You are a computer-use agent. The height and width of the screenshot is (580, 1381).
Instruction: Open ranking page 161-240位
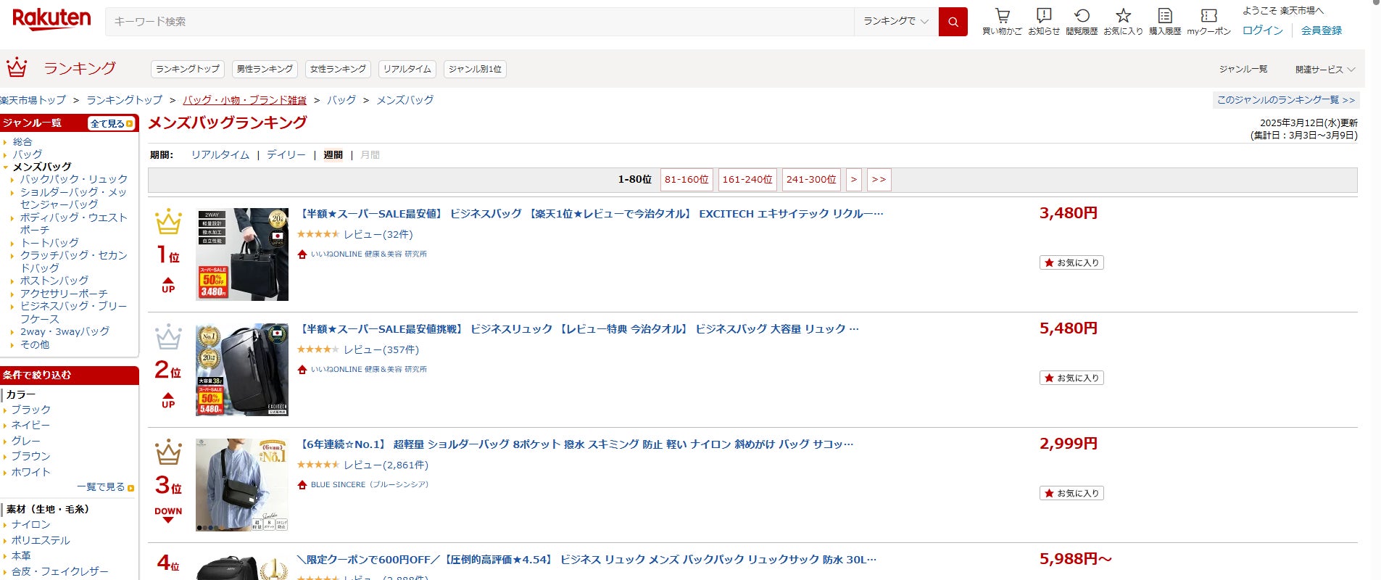(747, 180)
